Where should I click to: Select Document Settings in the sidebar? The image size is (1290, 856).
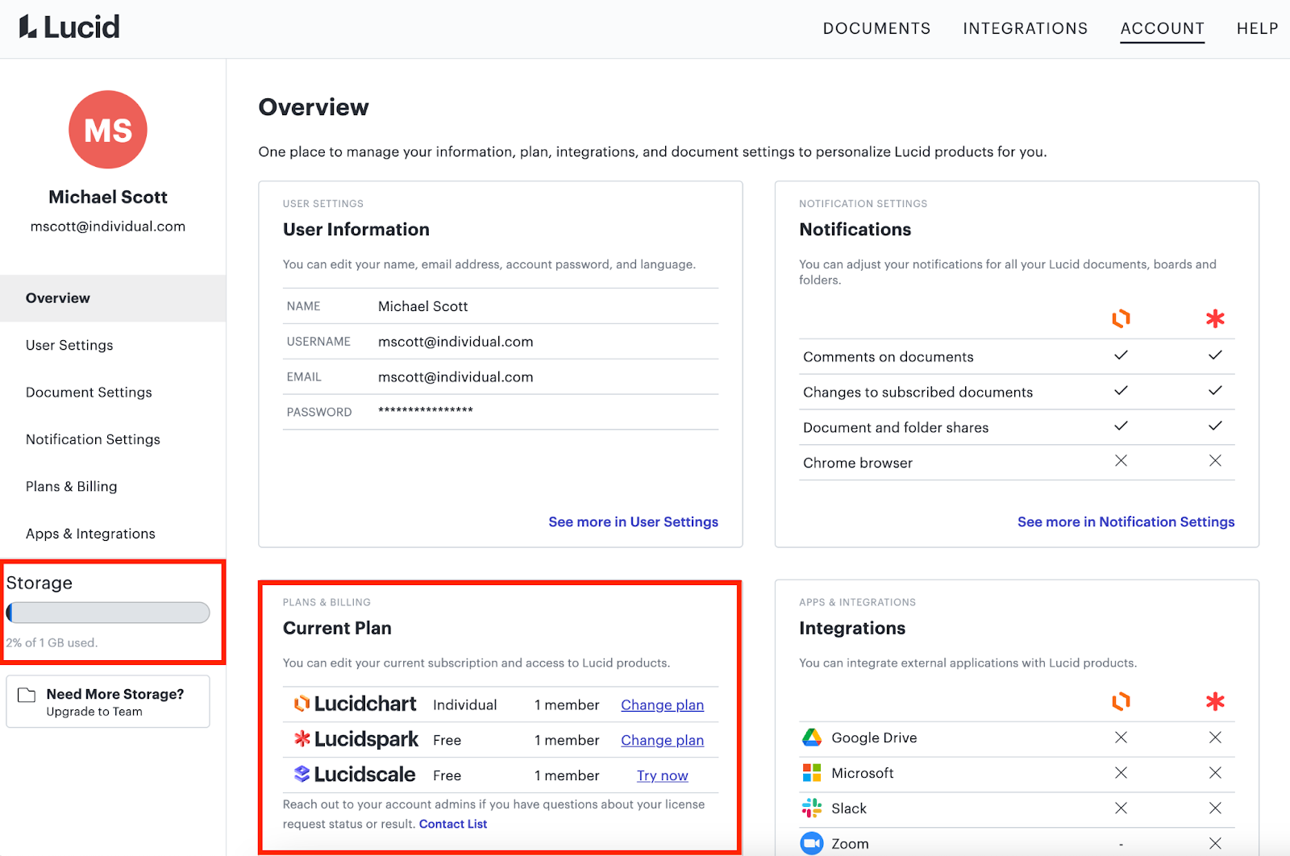click(89, 393)
